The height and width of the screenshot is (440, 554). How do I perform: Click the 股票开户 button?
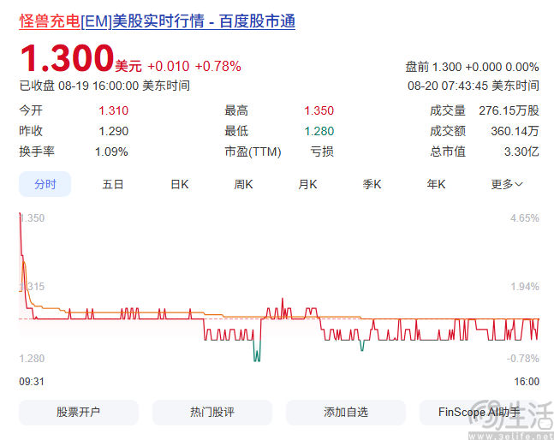[79, 412]
